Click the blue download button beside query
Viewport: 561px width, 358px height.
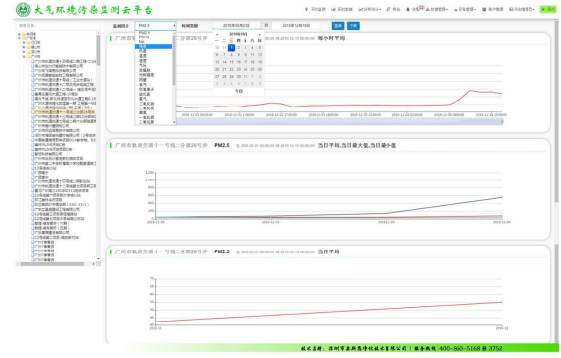coord(353,26)
